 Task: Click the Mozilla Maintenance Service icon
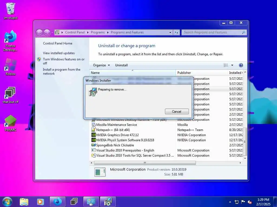93,125
